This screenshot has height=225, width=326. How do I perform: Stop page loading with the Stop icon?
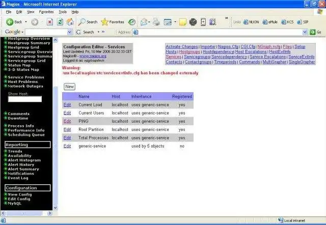pyautogui.click(x=50, y=22)
